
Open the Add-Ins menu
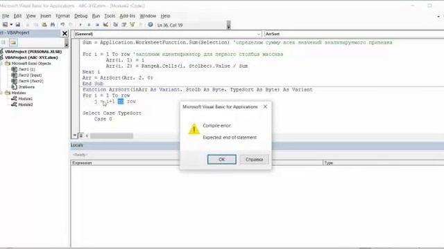pyautogui.click(x=127, y=16)
